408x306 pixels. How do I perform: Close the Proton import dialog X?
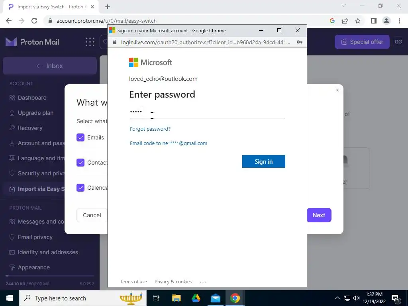[337, 90]
